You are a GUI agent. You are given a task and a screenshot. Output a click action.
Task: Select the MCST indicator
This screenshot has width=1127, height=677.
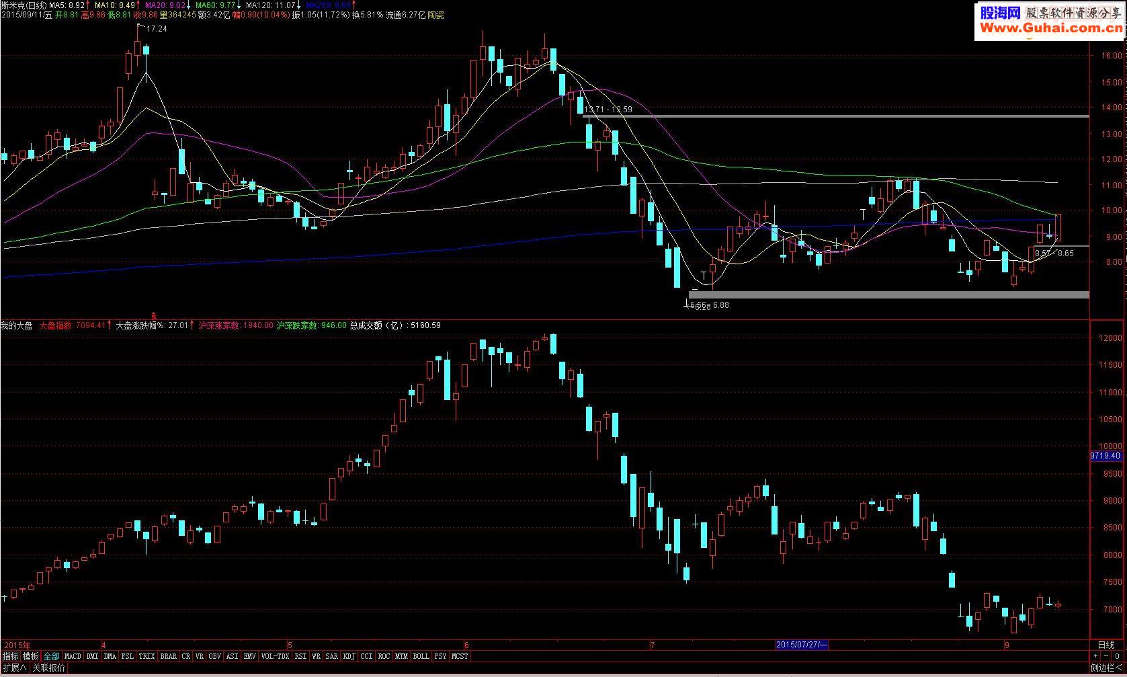pyautogui.click(x=460, y=656)
